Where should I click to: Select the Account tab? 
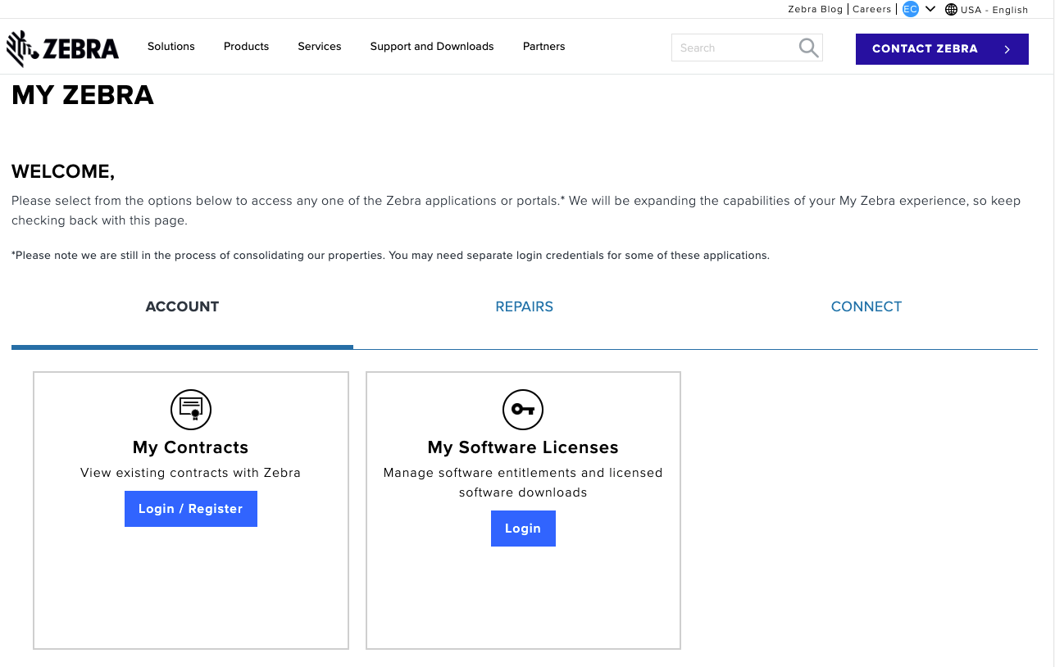(182, 306)
